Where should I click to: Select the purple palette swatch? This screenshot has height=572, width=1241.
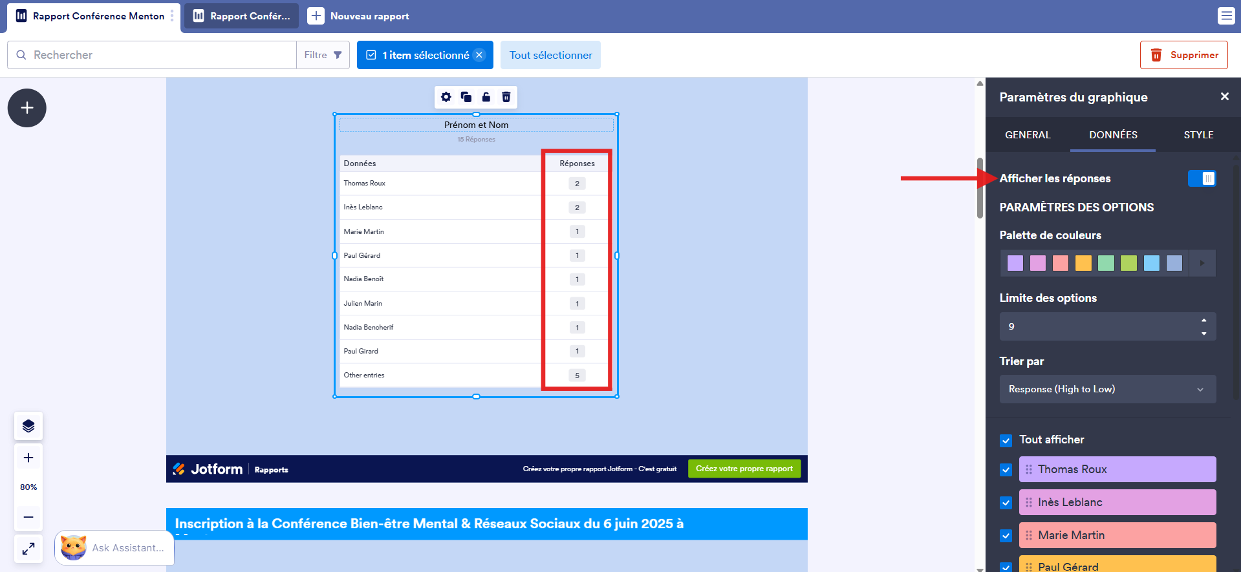tap(1015, 263)
